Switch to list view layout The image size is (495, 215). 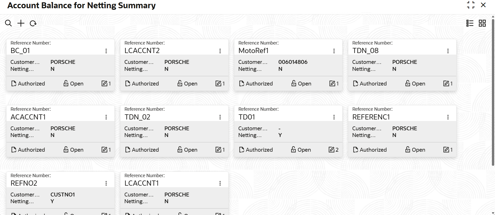coord(470,23)
